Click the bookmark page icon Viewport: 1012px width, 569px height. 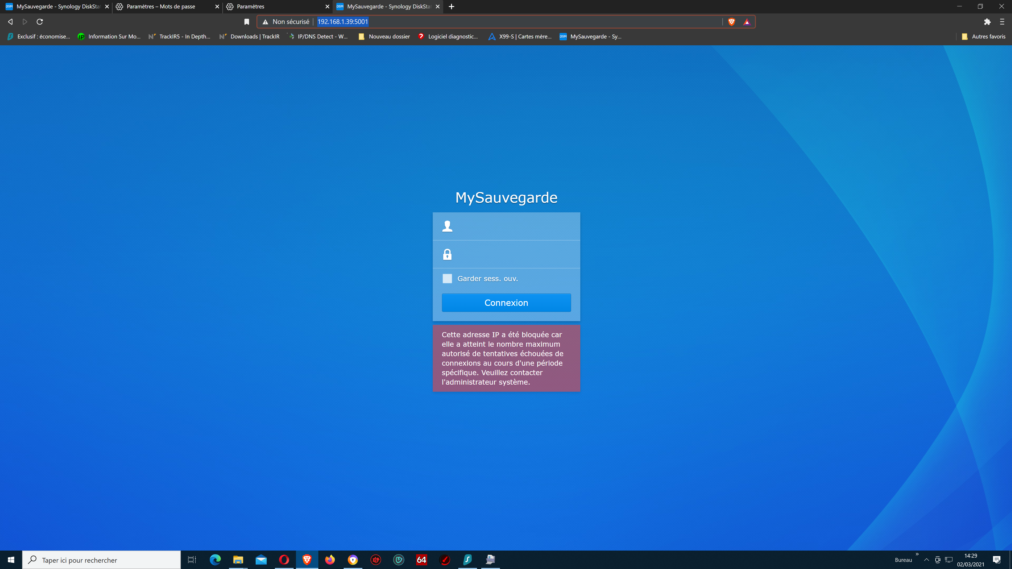coord(247,22)
